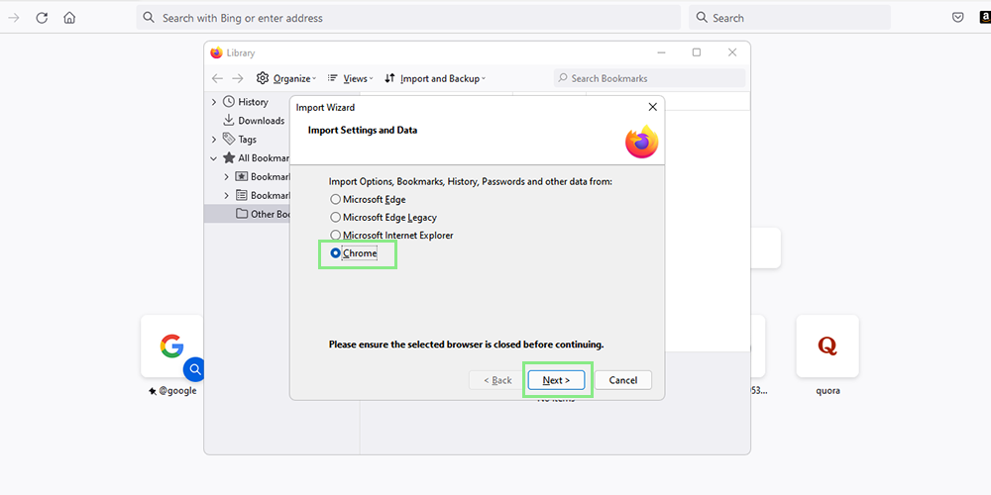Click the Next button
Screen dimensions: 991x495
pyautogui.click(x=556, y=380)
